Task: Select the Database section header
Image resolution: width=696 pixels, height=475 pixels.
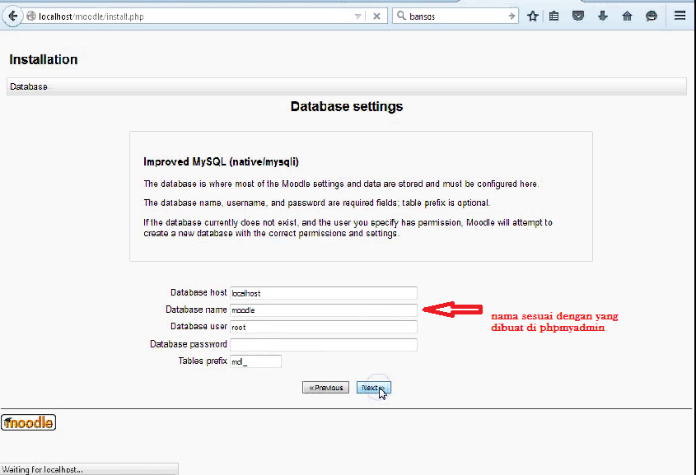Action: tap(28, 86)
